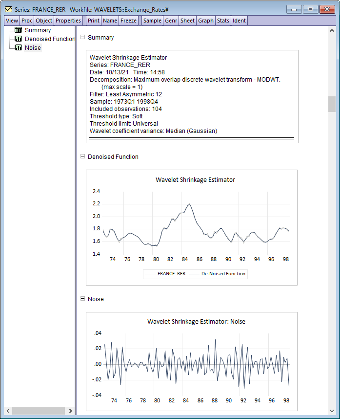Switch to Graph view

[x=205, y=21]
